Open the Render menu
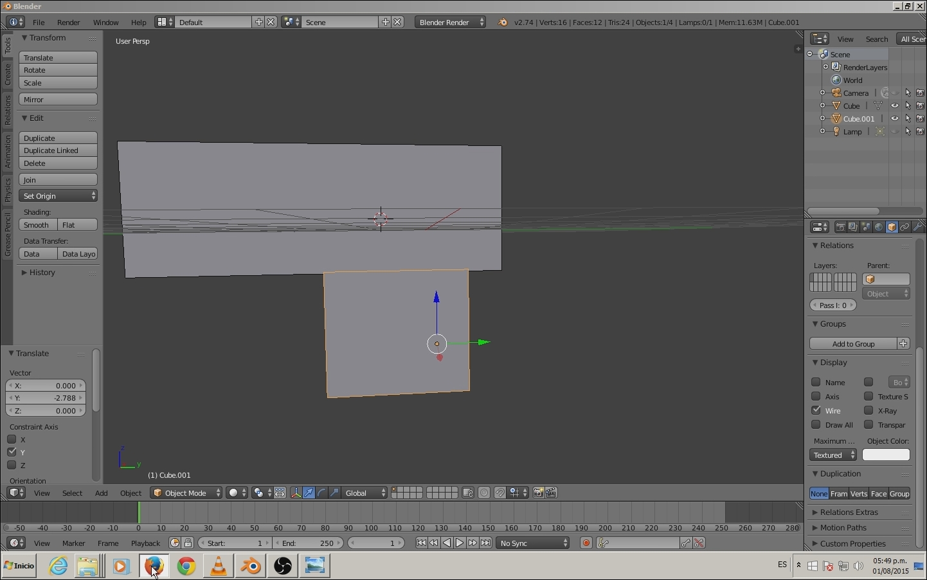 pyautogui.click(x=68, y=23)
